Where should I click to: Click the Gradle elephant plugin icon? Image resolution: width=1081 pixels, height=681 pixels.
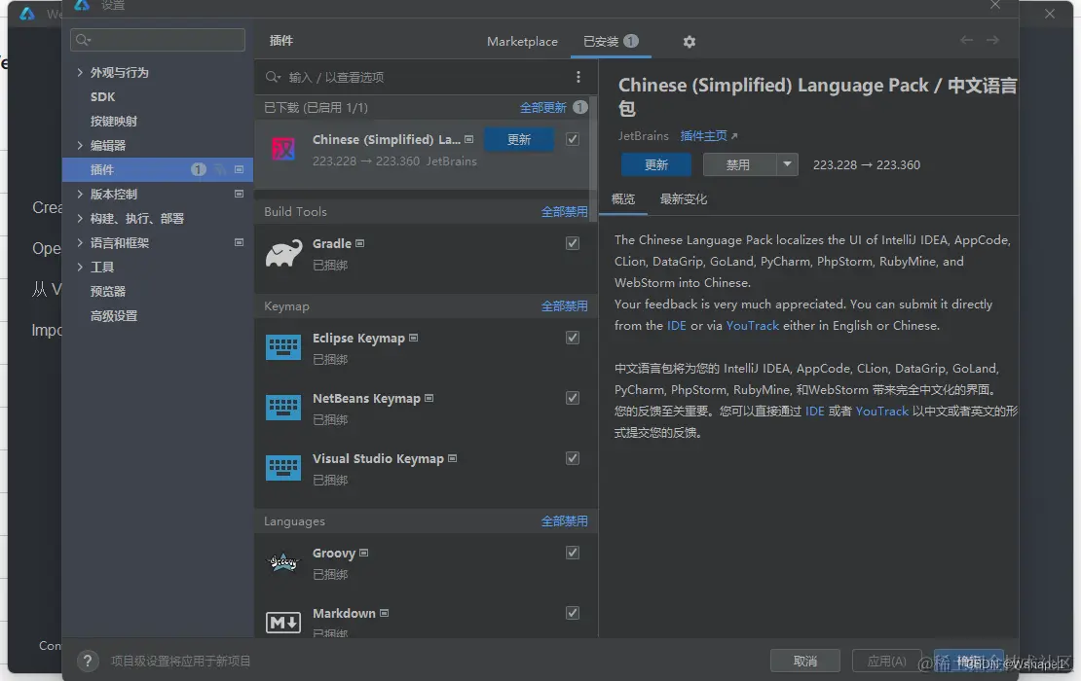[283, 253]
